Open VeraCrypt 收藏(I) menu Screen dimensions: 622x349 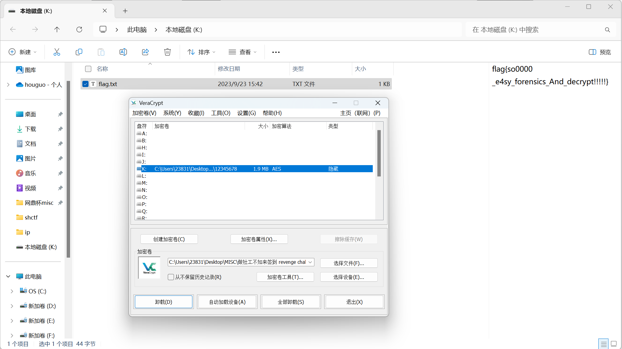coord(196,113)
